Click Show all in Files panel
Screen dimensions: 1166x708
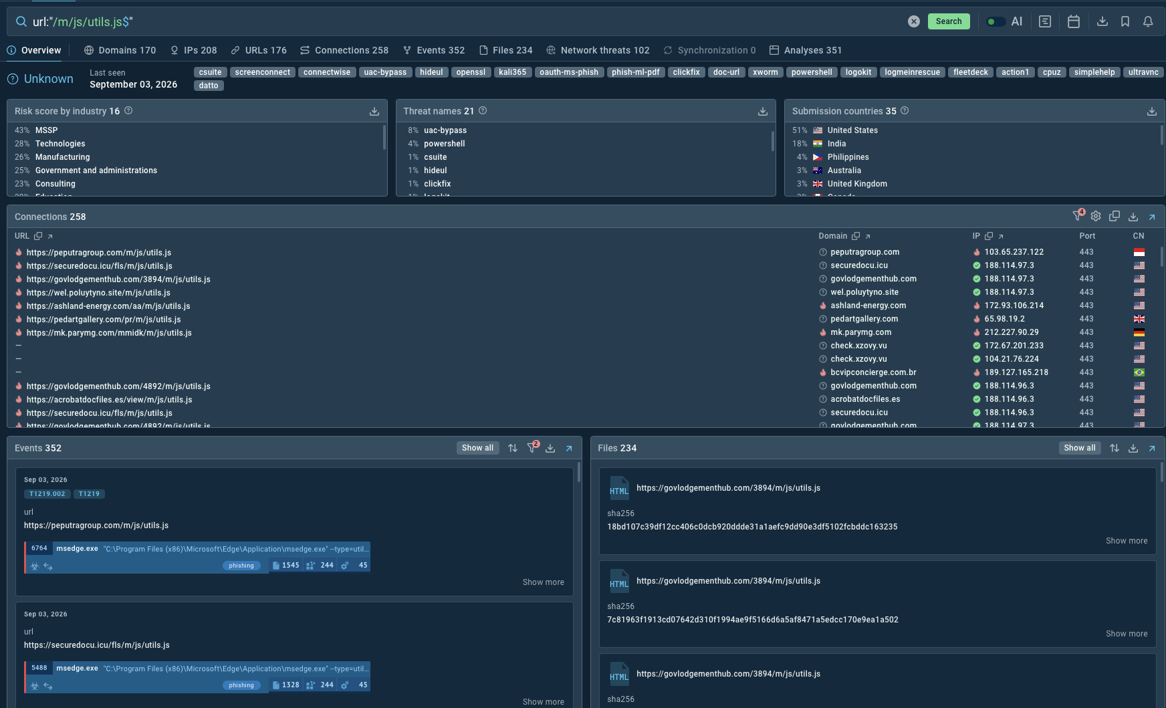tap(1080, 448)
